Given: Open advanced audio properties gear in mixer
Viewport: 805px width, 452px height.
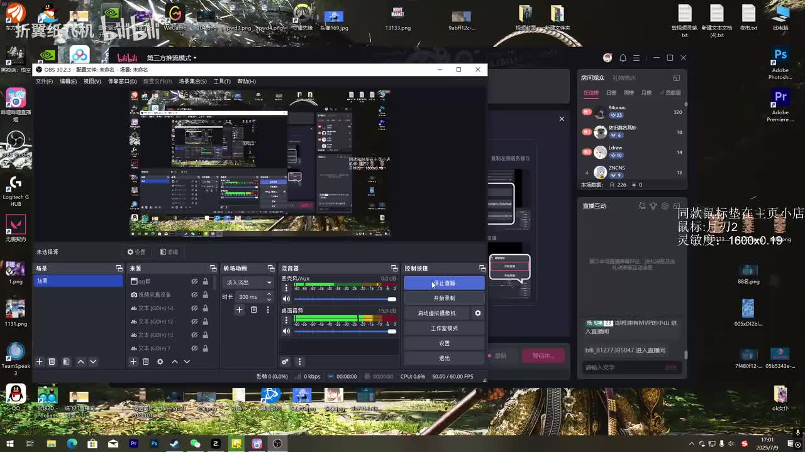Looking at the screenshot, I should [x=285, y=362].
